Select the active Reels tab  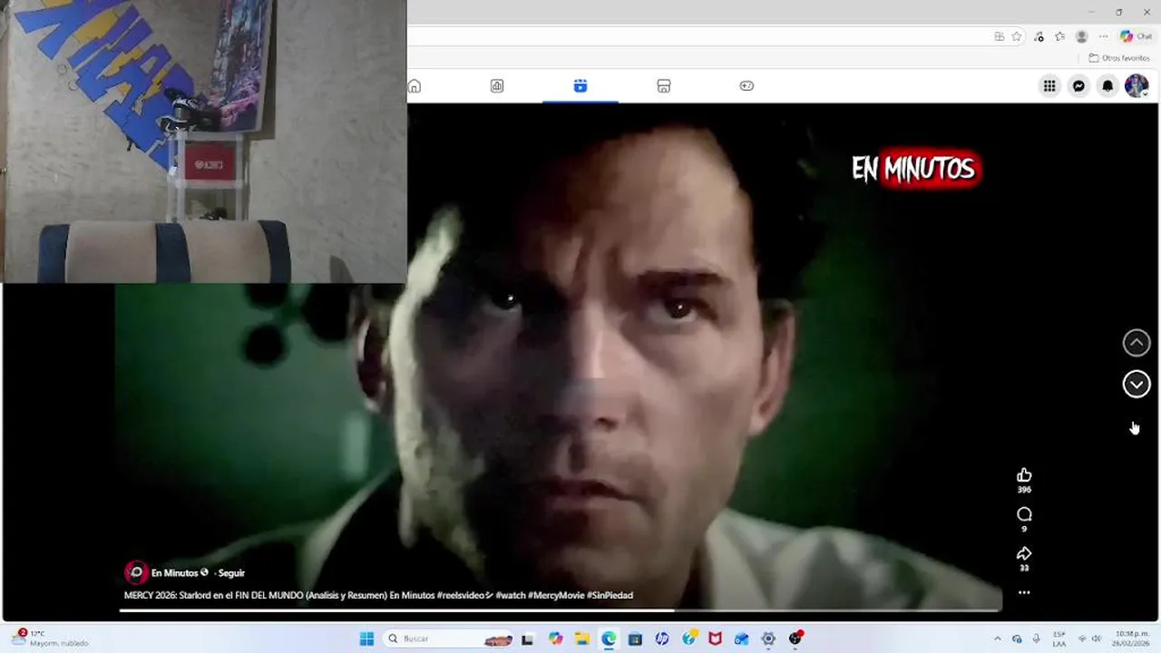pos(580,86)
